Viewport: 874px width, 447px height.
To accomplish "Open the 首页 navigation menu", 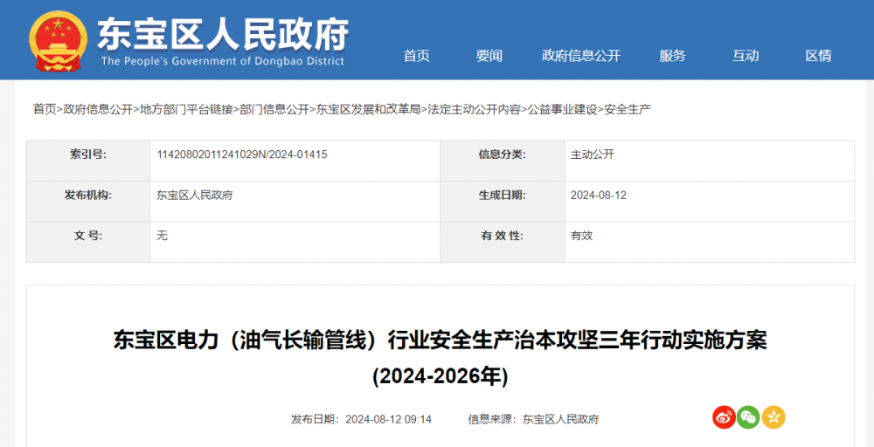I will coord(416,56).
